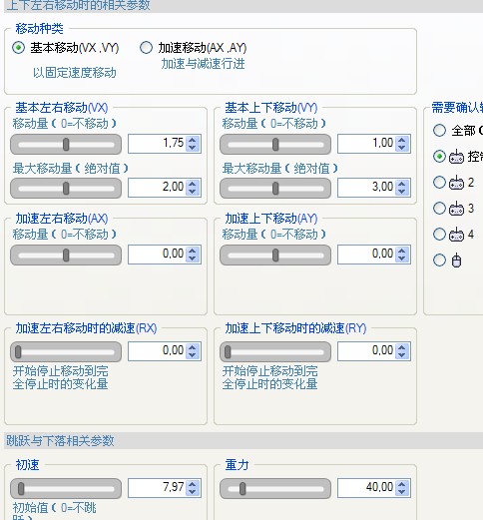483x520 pixels.
Task: Decrease VY 移动量 with the down arrow
Action: [402, 148]
